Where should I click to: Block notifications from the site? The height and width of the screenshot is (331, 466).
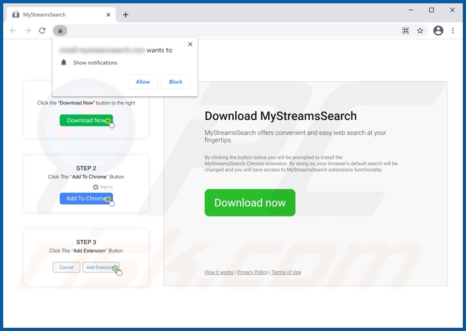point(175,82)
